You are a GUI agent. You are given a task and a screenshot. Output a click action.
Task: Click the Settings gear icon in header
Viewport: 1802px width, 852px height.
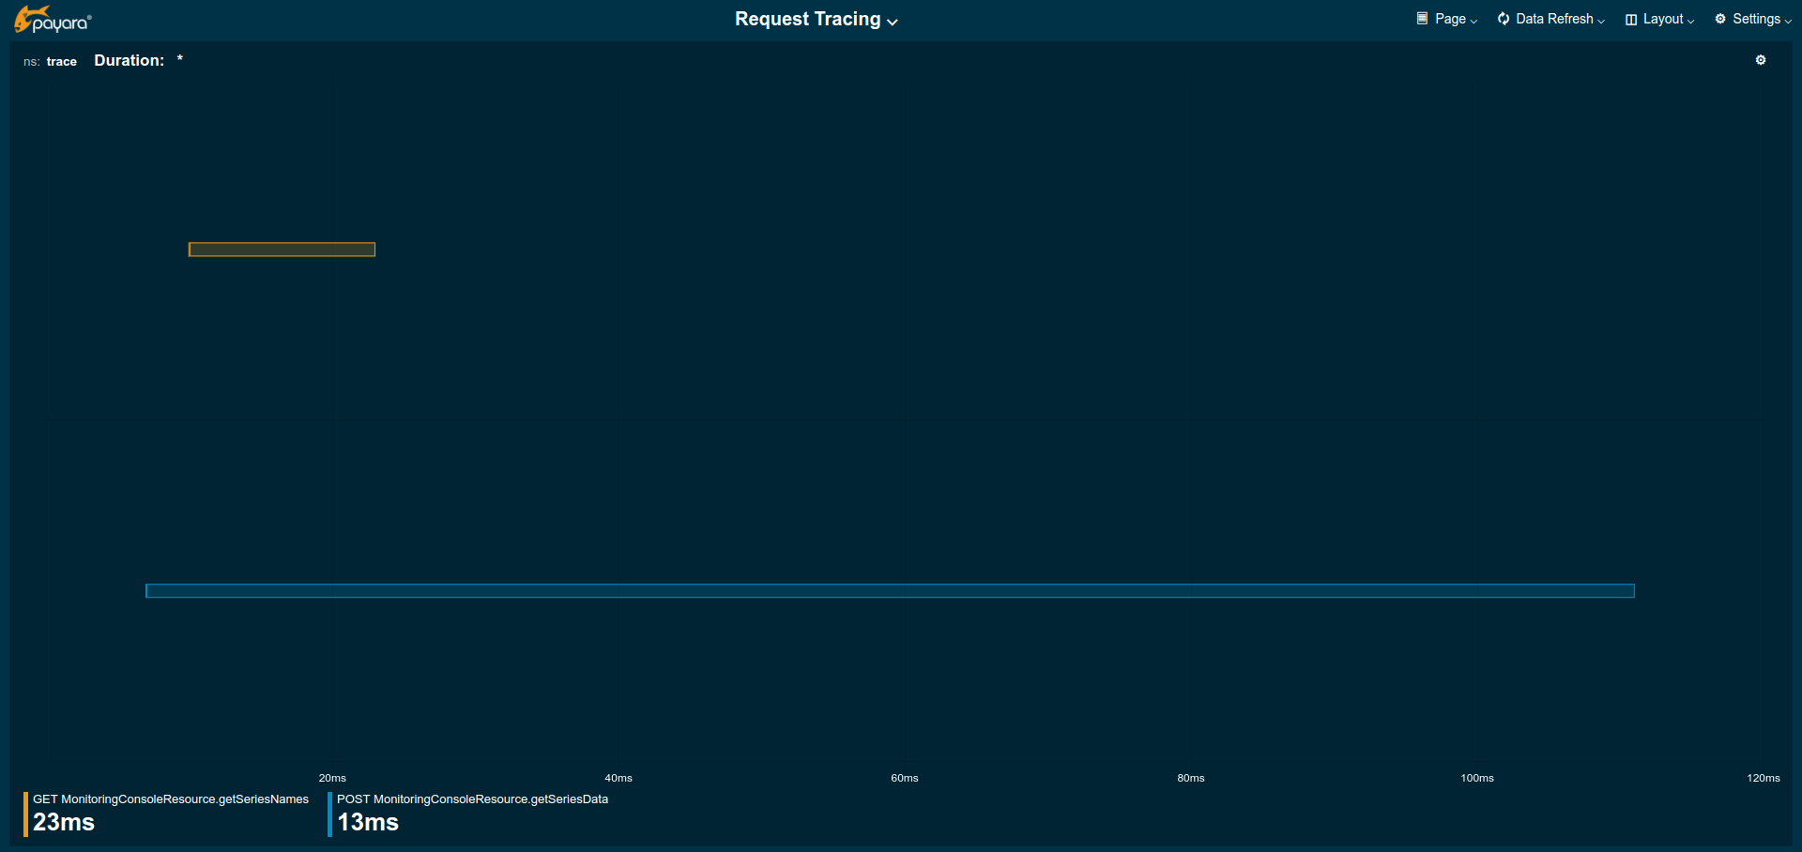tap(1720, 19)
